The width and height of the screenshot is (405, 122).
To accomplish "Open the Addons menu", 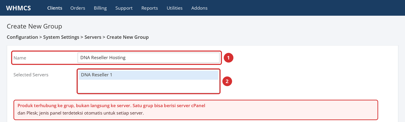I will coord(199,8).
